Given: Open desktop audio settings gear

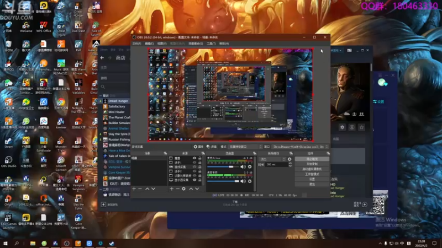Looking at the screenshot, I should point(250,181).
